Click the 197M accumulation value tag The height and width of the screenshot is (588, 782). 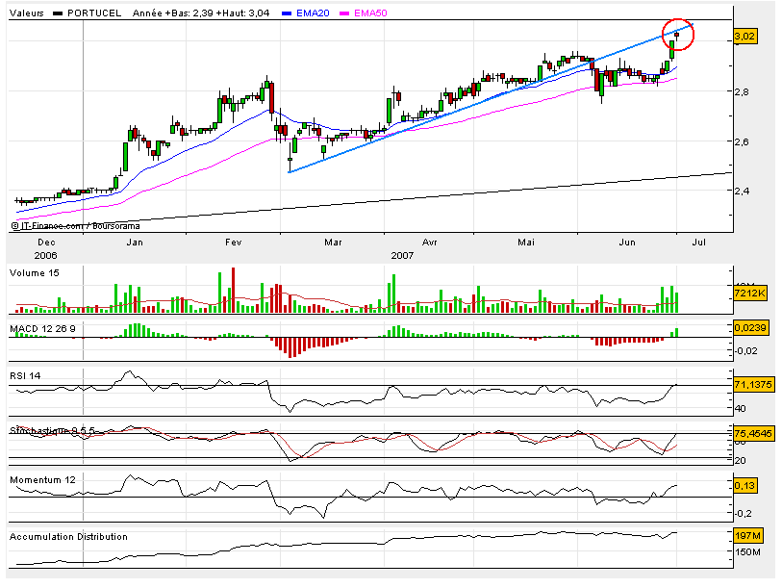pyautogui.click(x=747, y=536)
